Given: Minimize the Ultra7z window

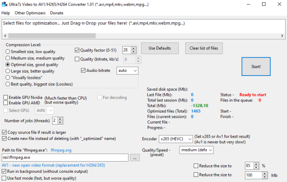Looking at the screenshot, I should 248,4.
